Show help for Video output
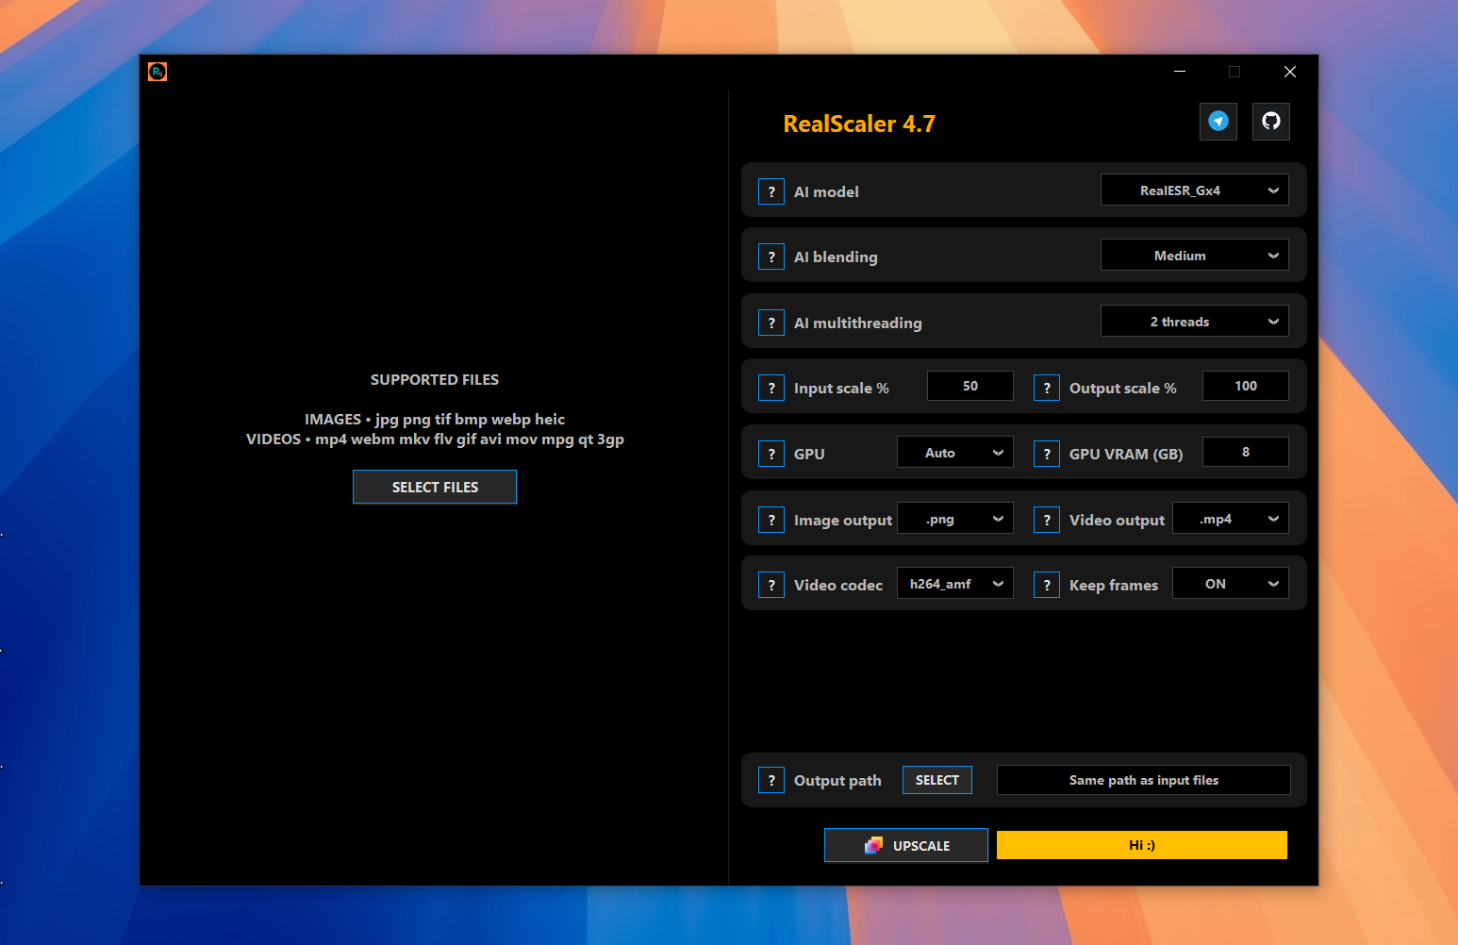1458x945 pixels. pyautogui.click(x=1047, y=520)
